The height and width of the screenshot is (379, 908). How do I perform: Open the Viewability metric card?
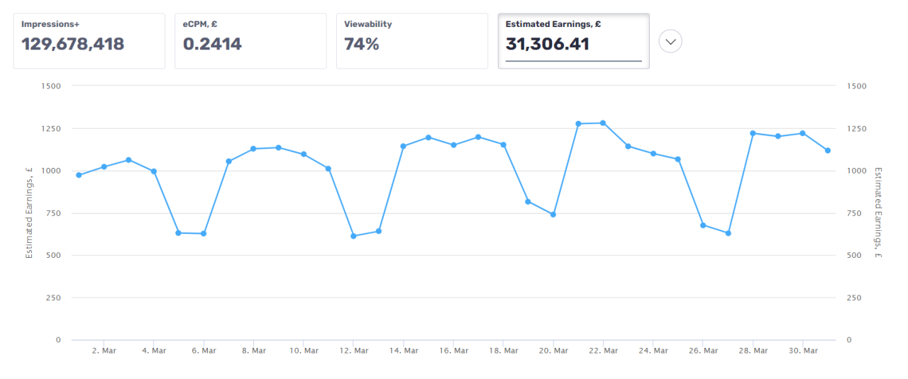(x=411, y=41)
